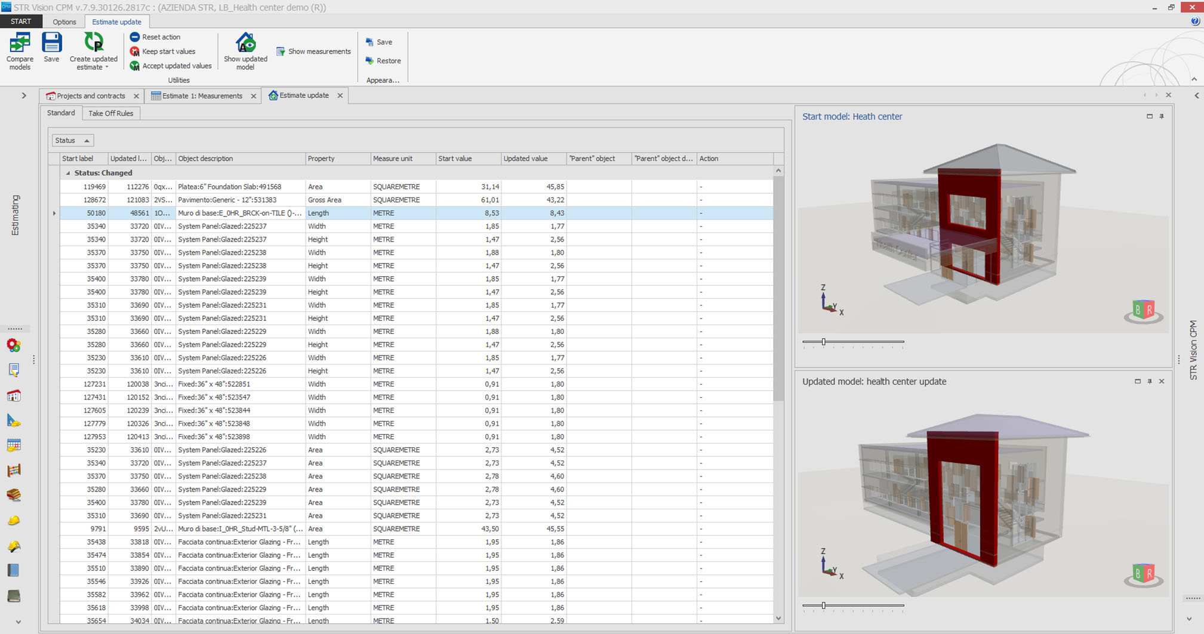Select Keep start values

168,51
